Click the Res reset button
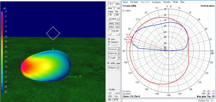 pyautogui.click(x=117, y=23)
